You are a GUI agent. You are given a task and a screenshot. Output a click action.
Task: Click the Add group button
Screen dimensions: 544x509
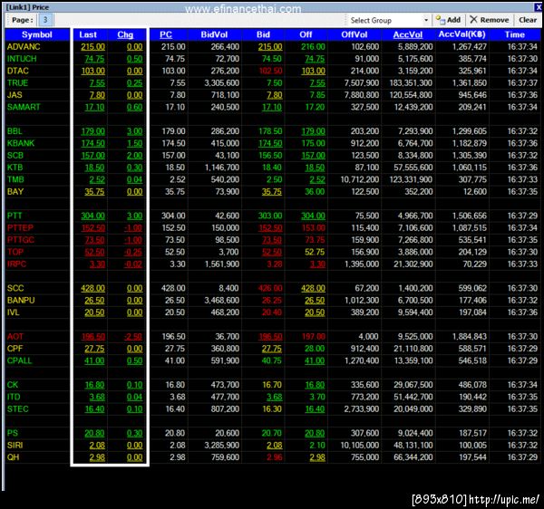tap(448, 20)
